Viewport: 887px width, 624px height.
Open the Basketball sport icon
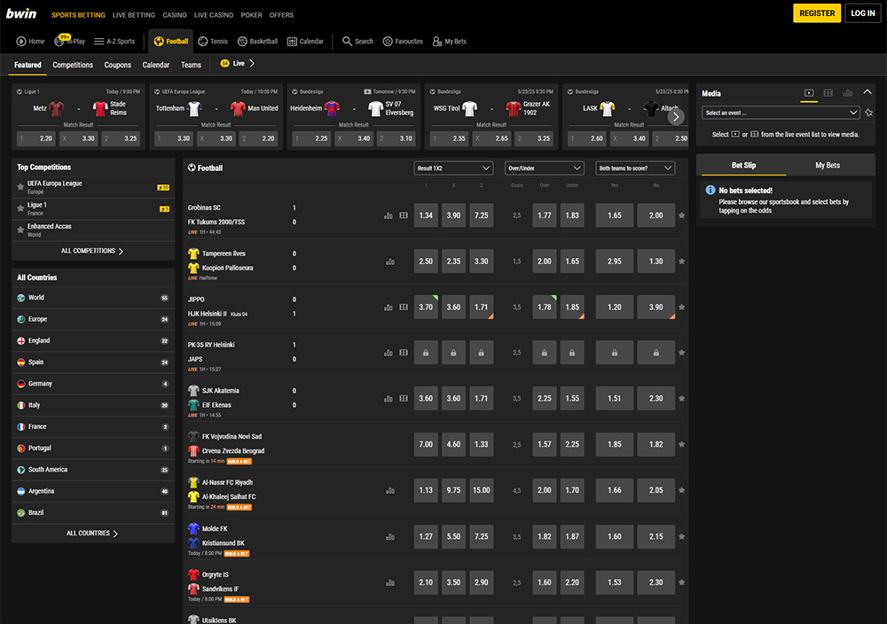coord(242,42)
